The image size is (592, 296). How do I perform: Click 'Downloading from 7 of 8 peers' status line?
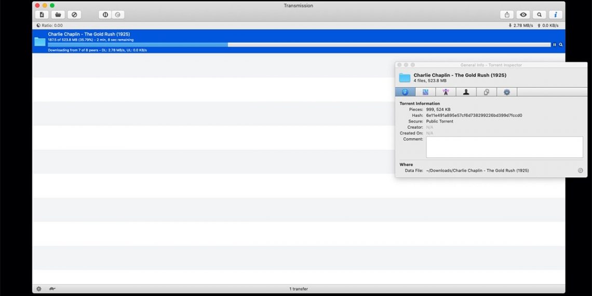point(98,50)
